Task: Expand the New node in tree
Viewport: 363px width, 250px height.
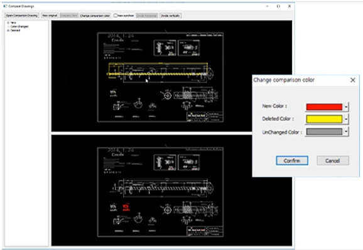Action: (x=8, y=23)
